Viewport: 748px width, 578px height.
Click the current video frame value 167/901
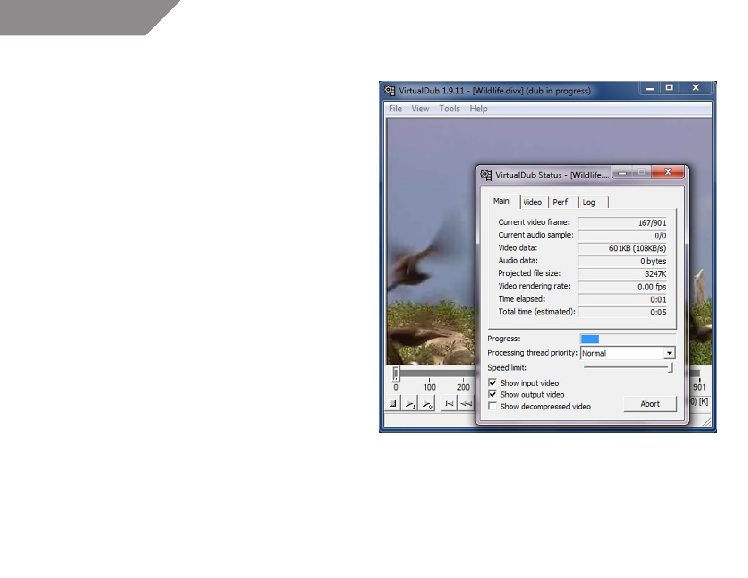[652, 223]
